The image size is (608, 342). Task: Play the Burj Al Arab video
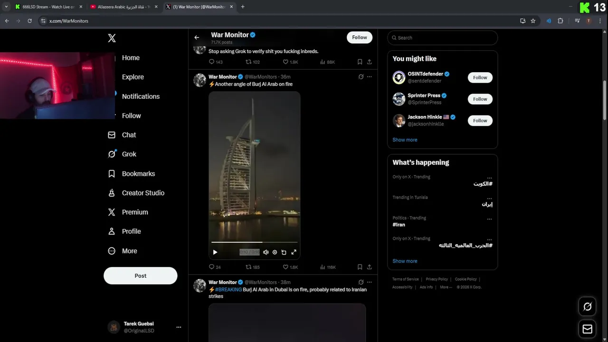pos(215,252)
